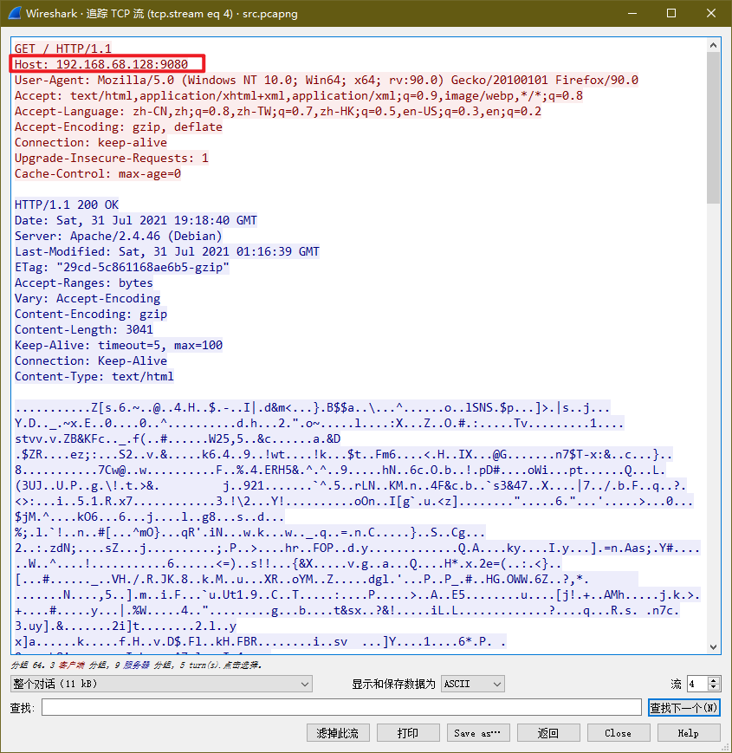The image size is (732, 753).
Task: Click the Save as button
Action: tap(478, 733)
